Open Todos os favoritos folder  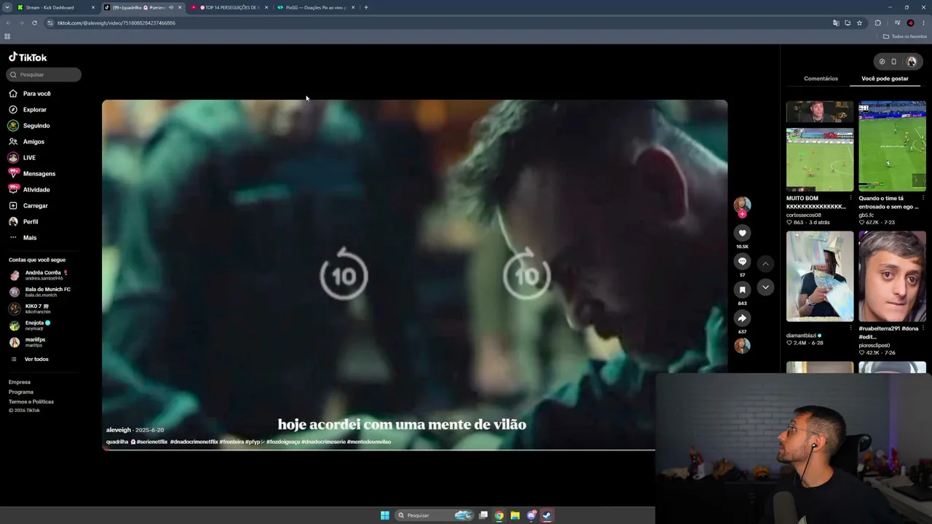[904, 36]
